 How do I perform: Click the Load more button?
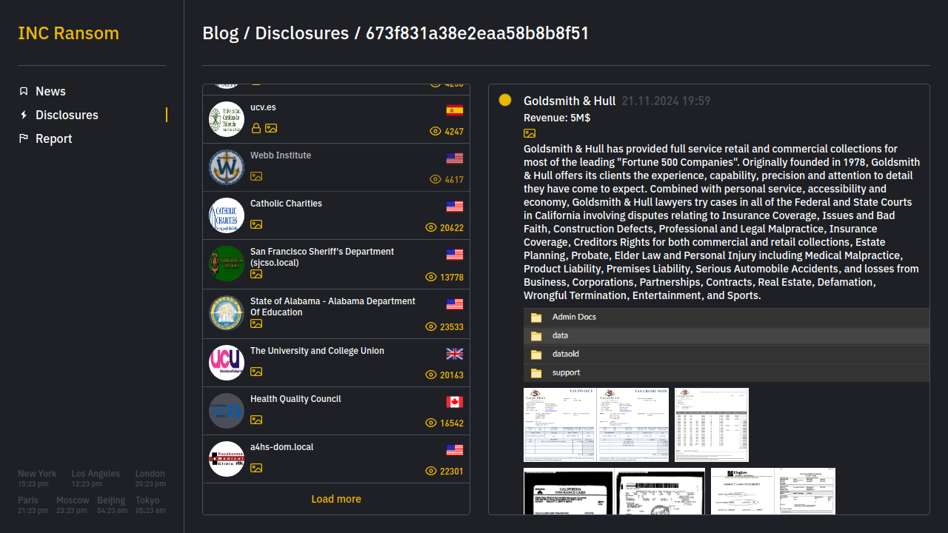coord(336,499)
